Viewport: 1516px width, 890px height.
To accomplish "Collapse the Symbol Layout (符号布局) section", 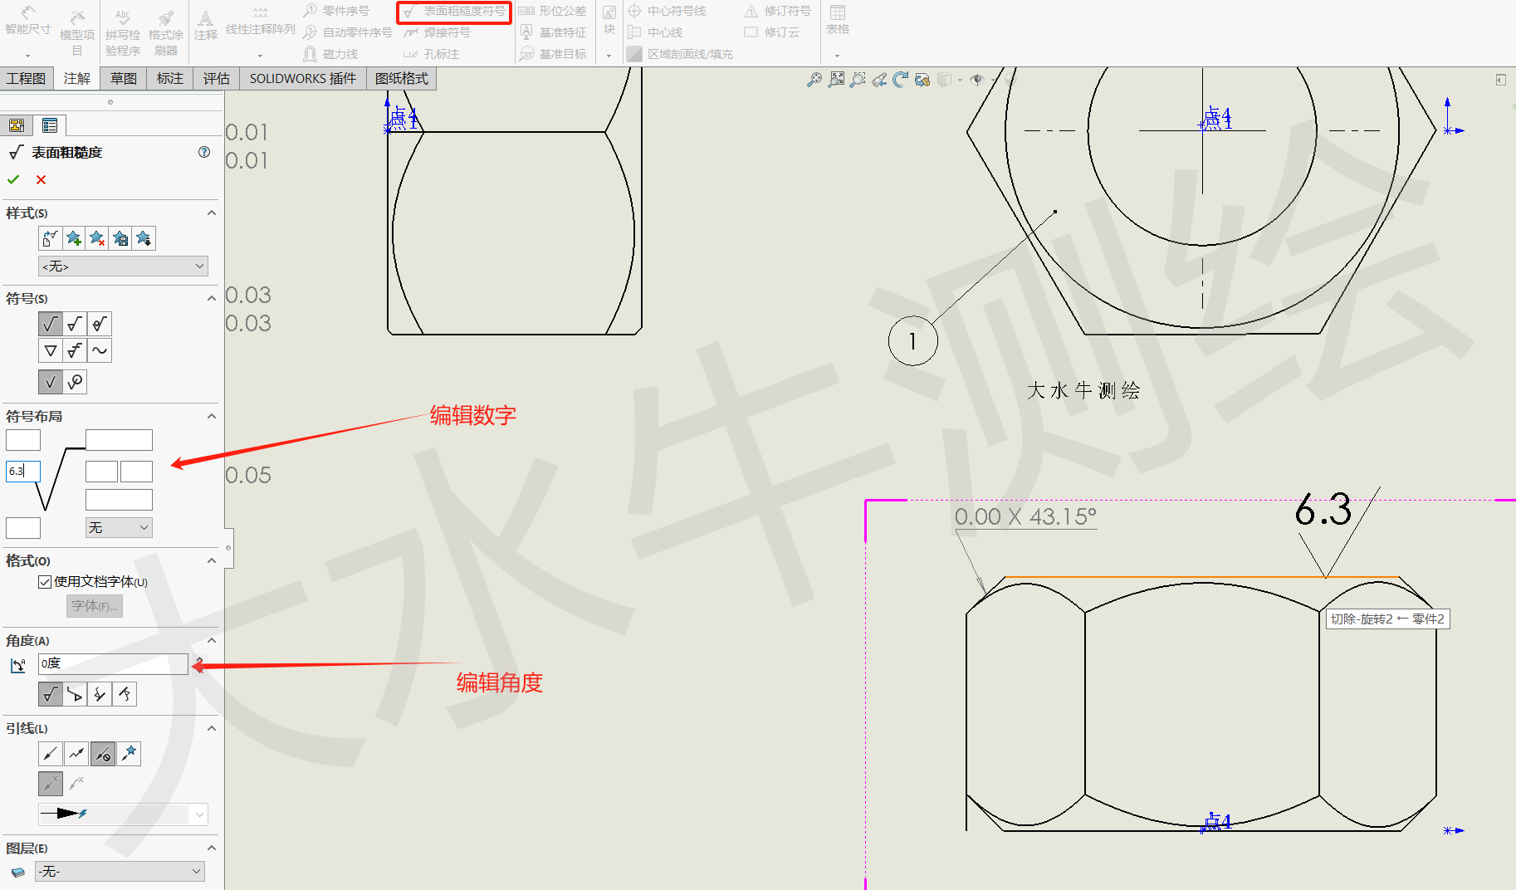I will click(212, 416).
